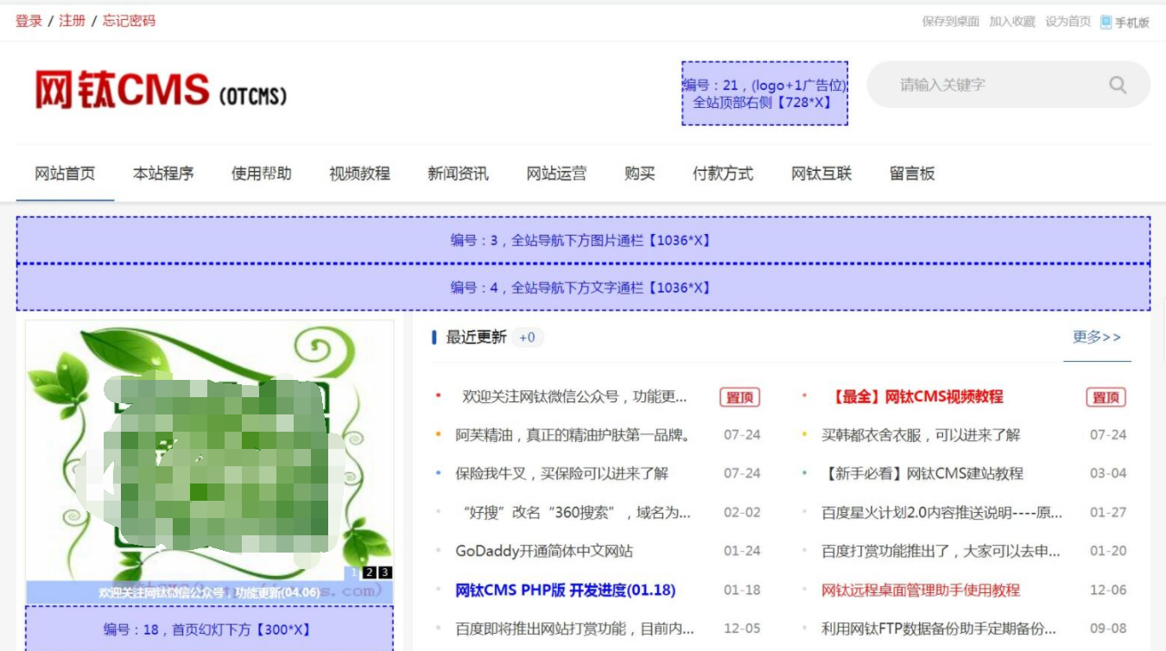Switch to the 视频教程 tab
The image size is (1166, 651).
(x=359, y=173)
